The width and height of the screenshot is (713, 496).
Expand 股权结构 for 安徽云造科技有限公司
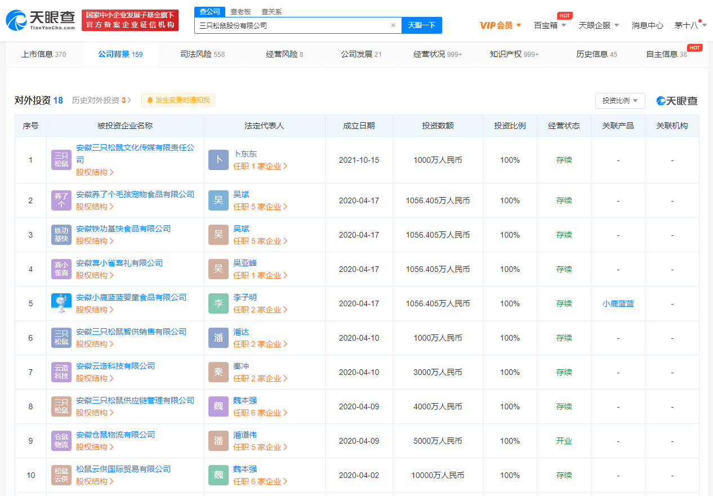tap(95, 378)
